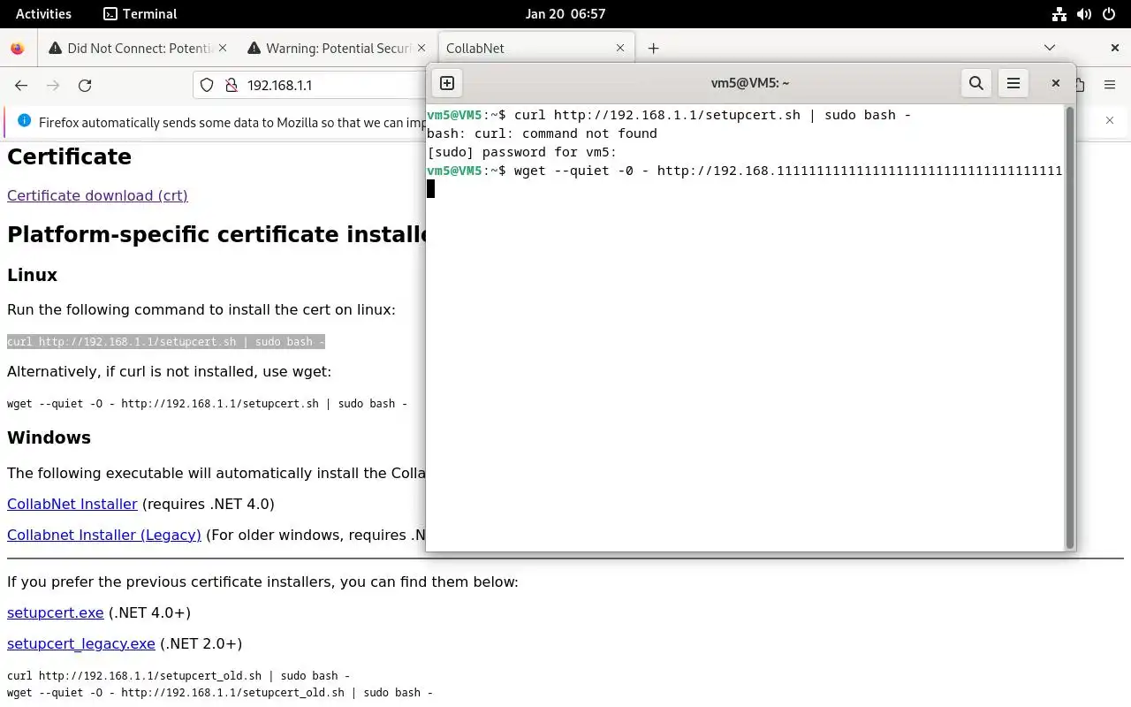Click the info icon in notification bar
This screenshot has width=1131, height=707.
point(24,121)
